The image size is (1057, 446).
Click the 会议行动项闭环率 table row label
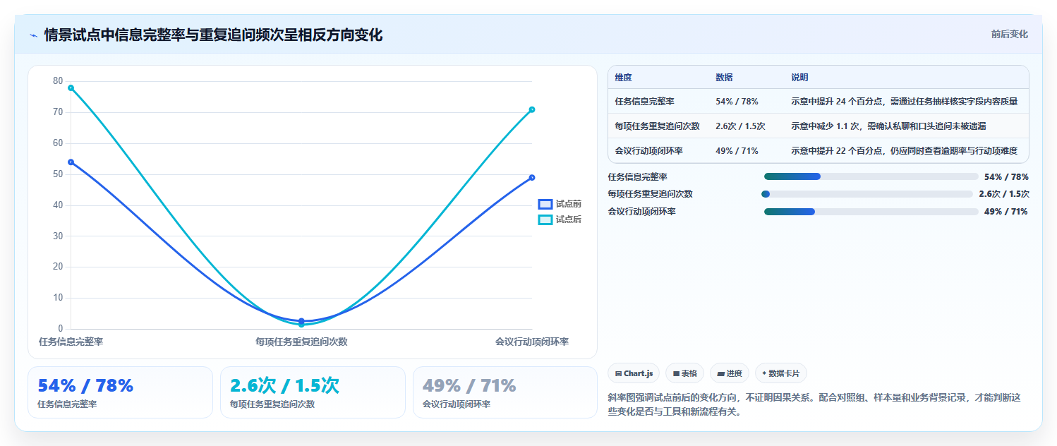648,151
